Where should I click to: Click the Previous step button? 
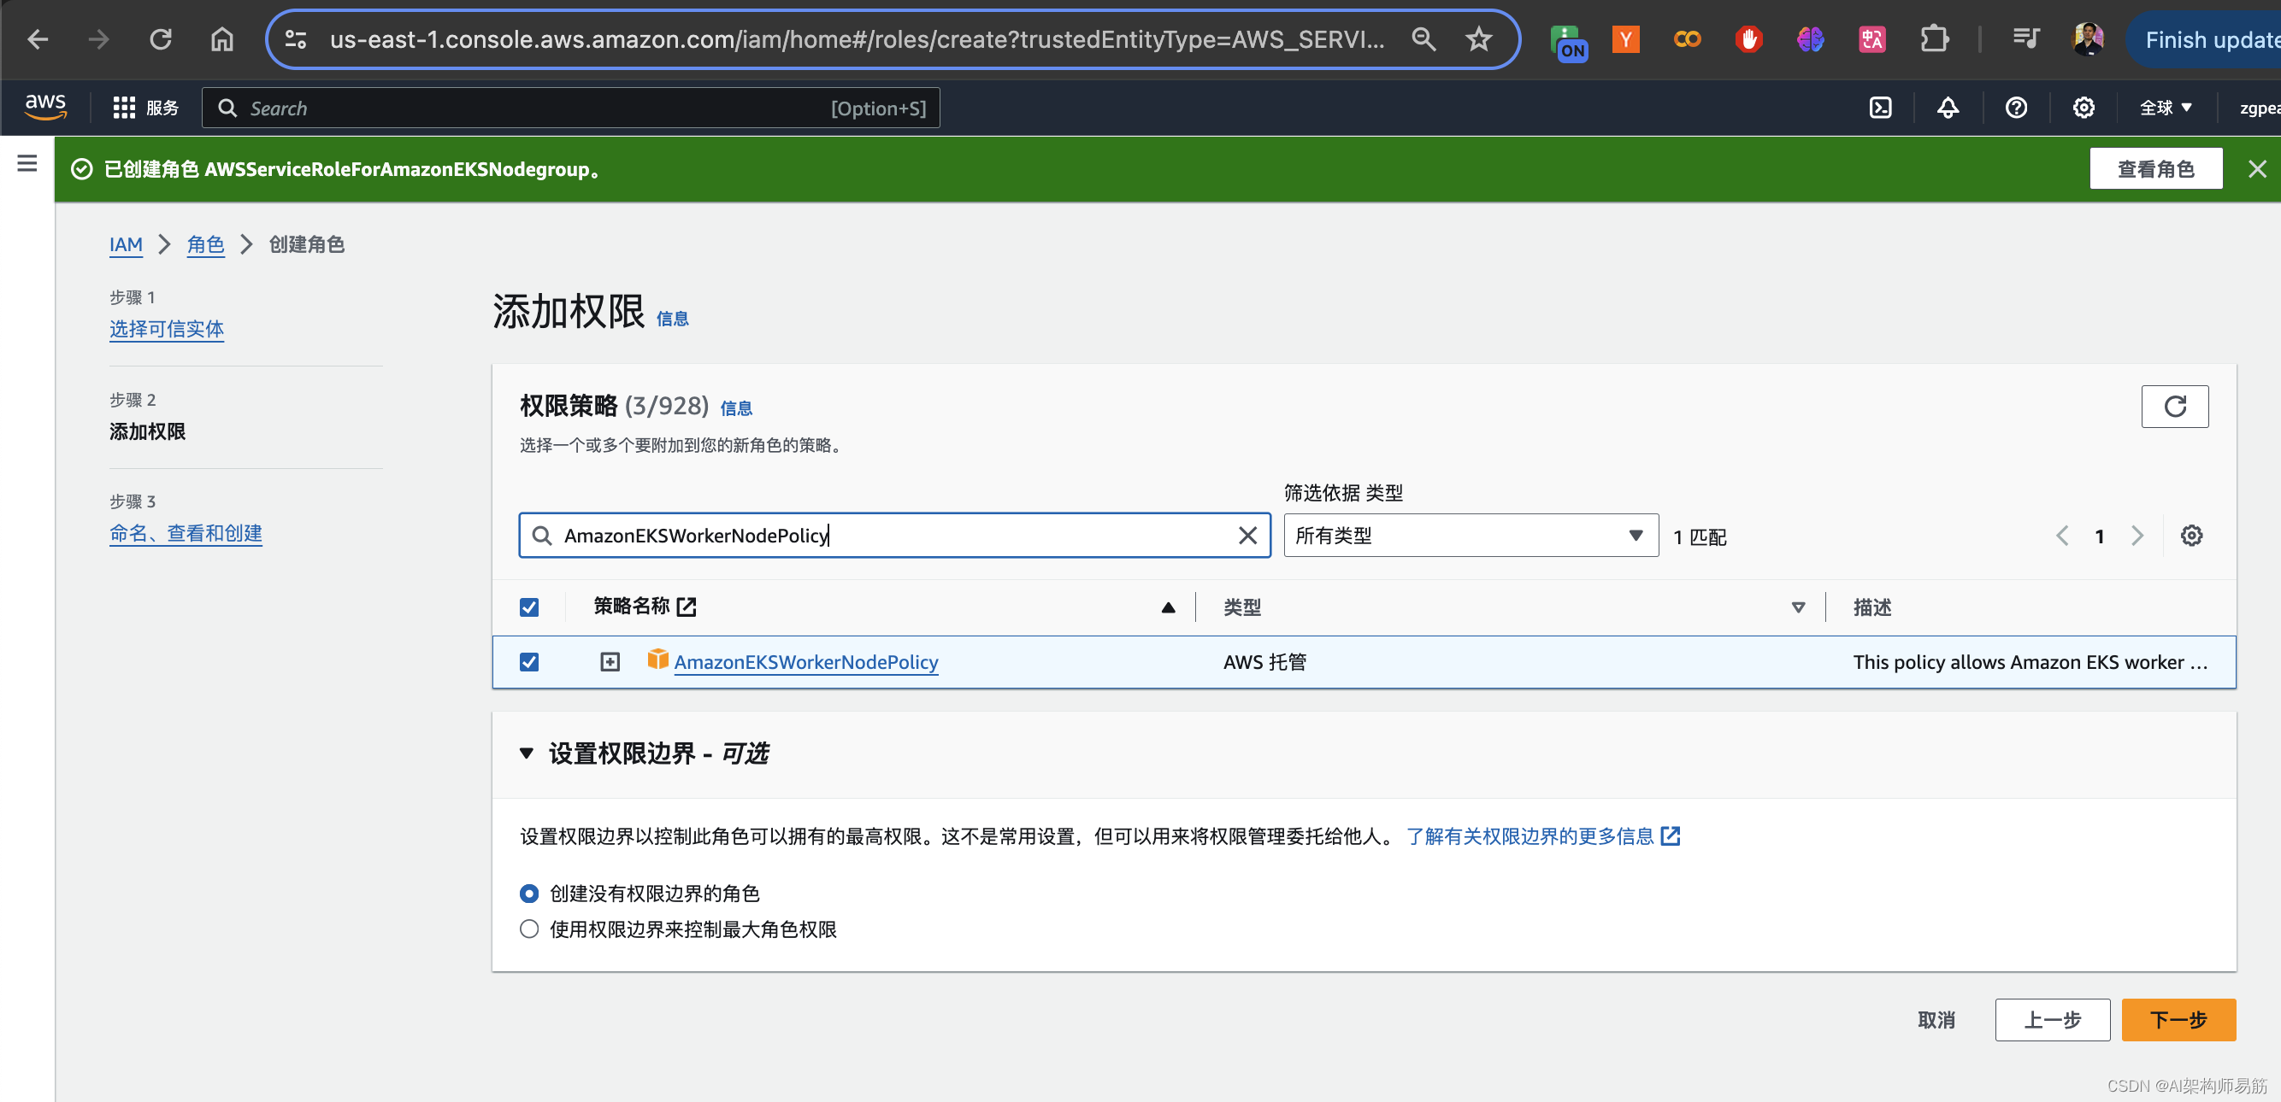click(x=2052, y=1020)
